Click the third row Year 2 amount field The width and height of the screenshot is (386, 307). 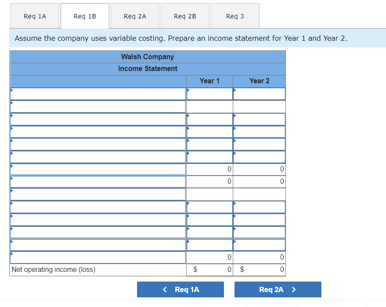coord(259,119)
